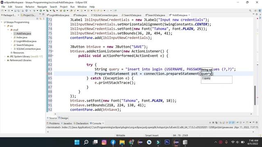This screenshot has height=147, width=262.
Task: Open File Explorer from the taskbar
Action: point(122,142)
